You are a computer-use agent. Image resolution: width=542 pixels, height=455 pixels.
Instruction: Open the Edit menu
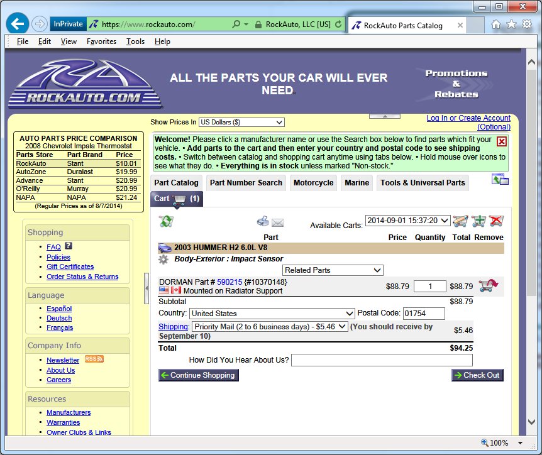coord(44,41)
